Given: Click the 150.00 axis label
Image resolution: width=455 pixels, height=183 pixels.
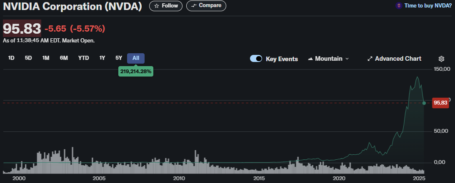Looking at the screenshot, I should [x=442, y=69].
